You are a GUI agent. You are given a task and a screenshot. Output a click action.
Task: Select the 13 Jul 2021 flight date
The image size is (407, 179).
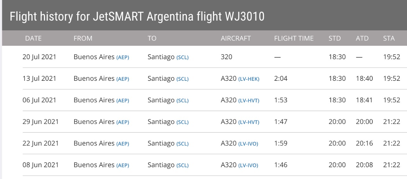(39, 79)
